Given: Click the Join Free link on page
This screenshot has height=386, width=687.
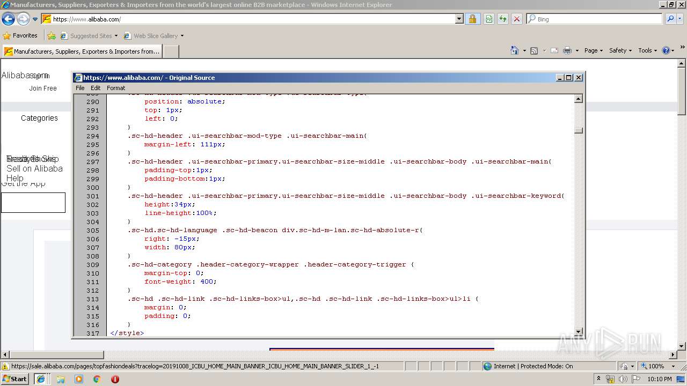Looking at the screenshot, I should tap(43, 88).
